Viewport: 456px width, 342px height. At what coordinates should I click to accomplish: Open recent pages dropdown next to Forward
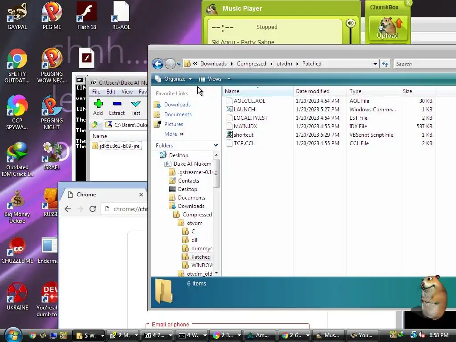click(179, 64)
